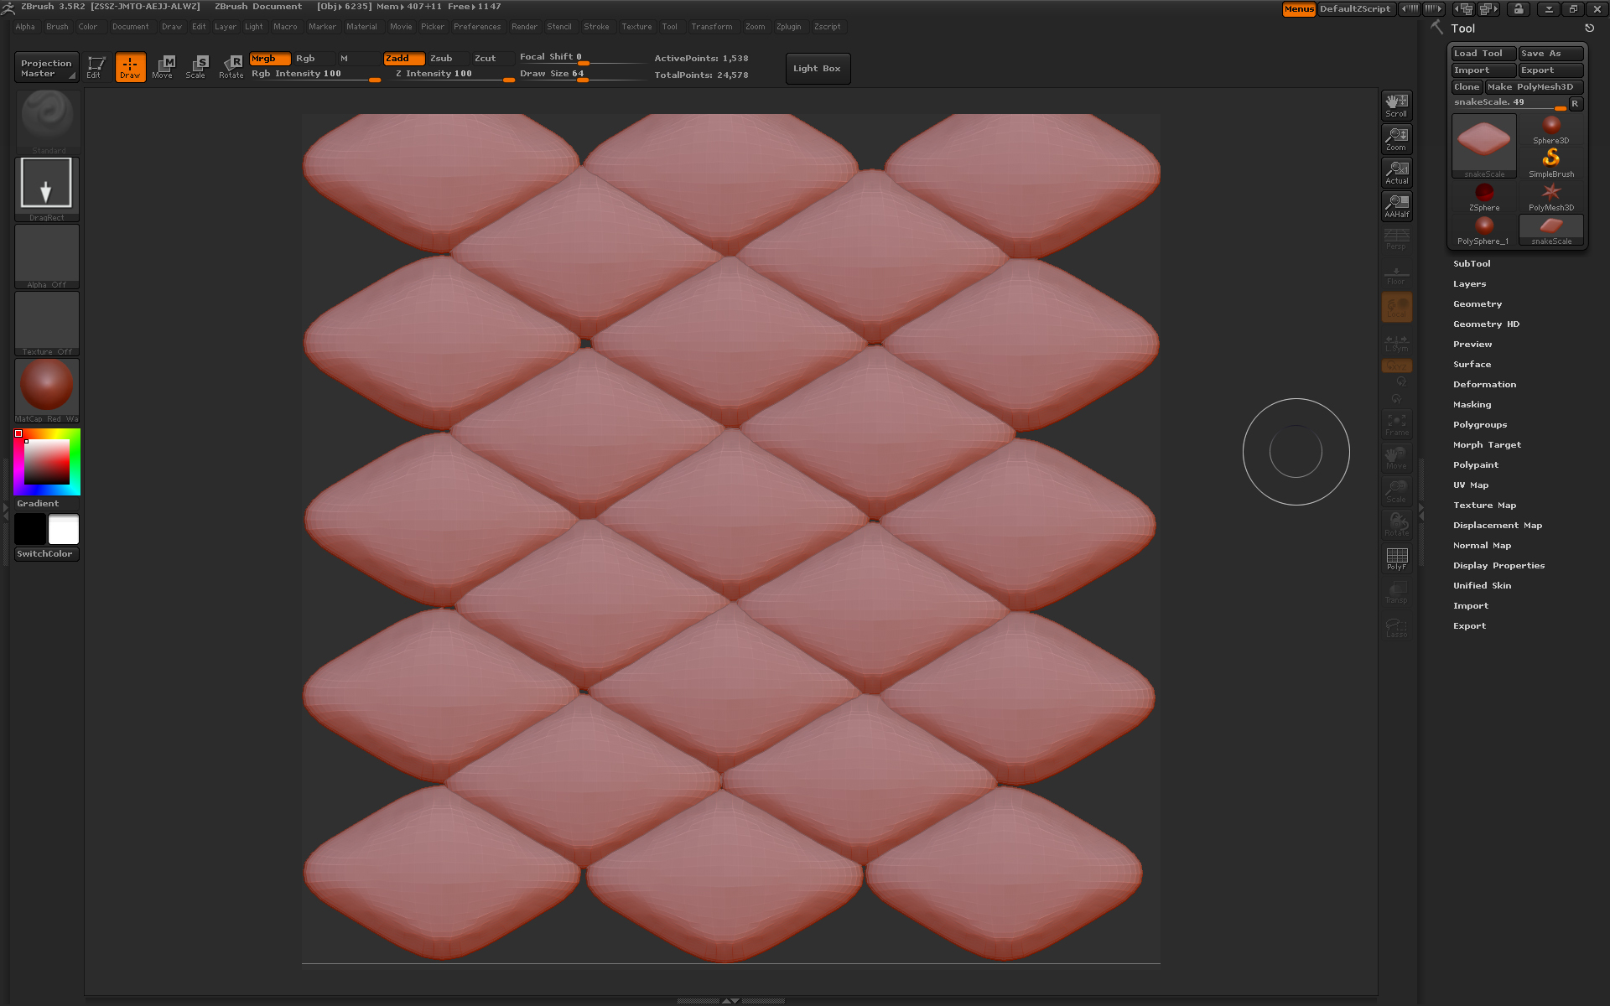Expand the Deformation section

(x=1484, y=384)
